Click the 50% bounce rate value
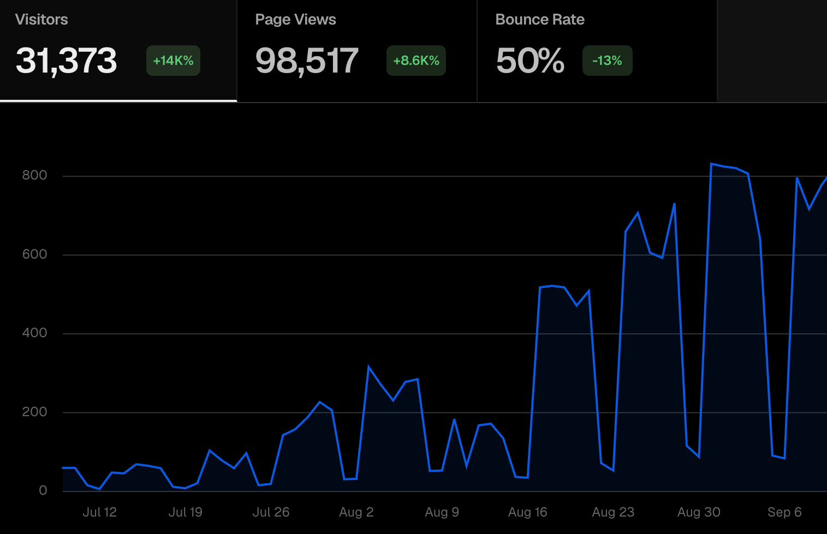Image resolution: width=827 pixels, height=534 pixels. [530, 61]
